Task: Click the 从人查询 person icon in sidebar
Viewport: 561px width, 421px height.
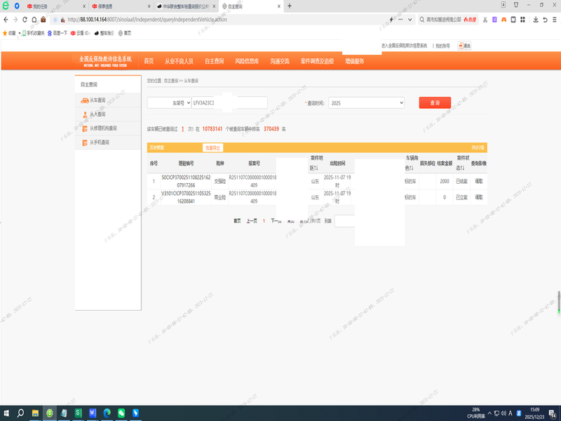Action: click(x=84, y=114)
